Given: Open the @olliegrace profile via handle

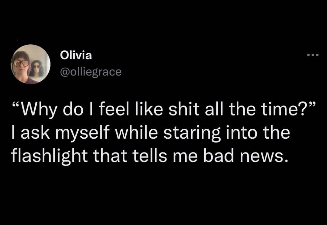Looking at the screenshot, I should point(90,71).
